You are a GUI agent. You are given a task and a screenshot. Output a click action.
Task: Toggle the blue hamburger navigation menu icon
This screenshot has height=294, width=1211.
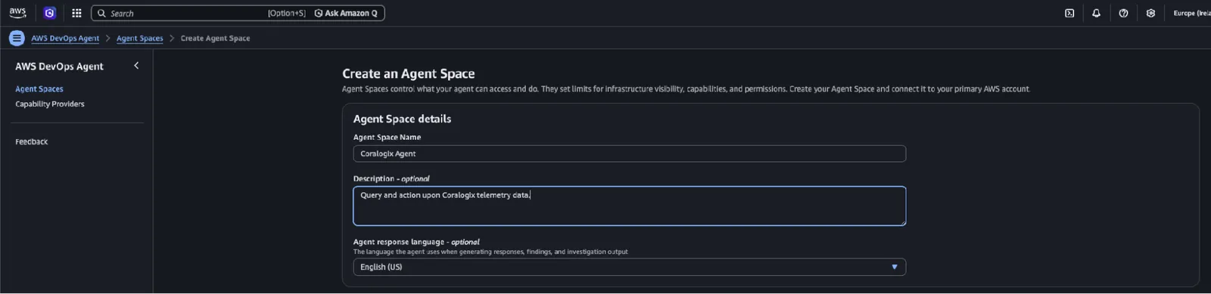point(17,38)
